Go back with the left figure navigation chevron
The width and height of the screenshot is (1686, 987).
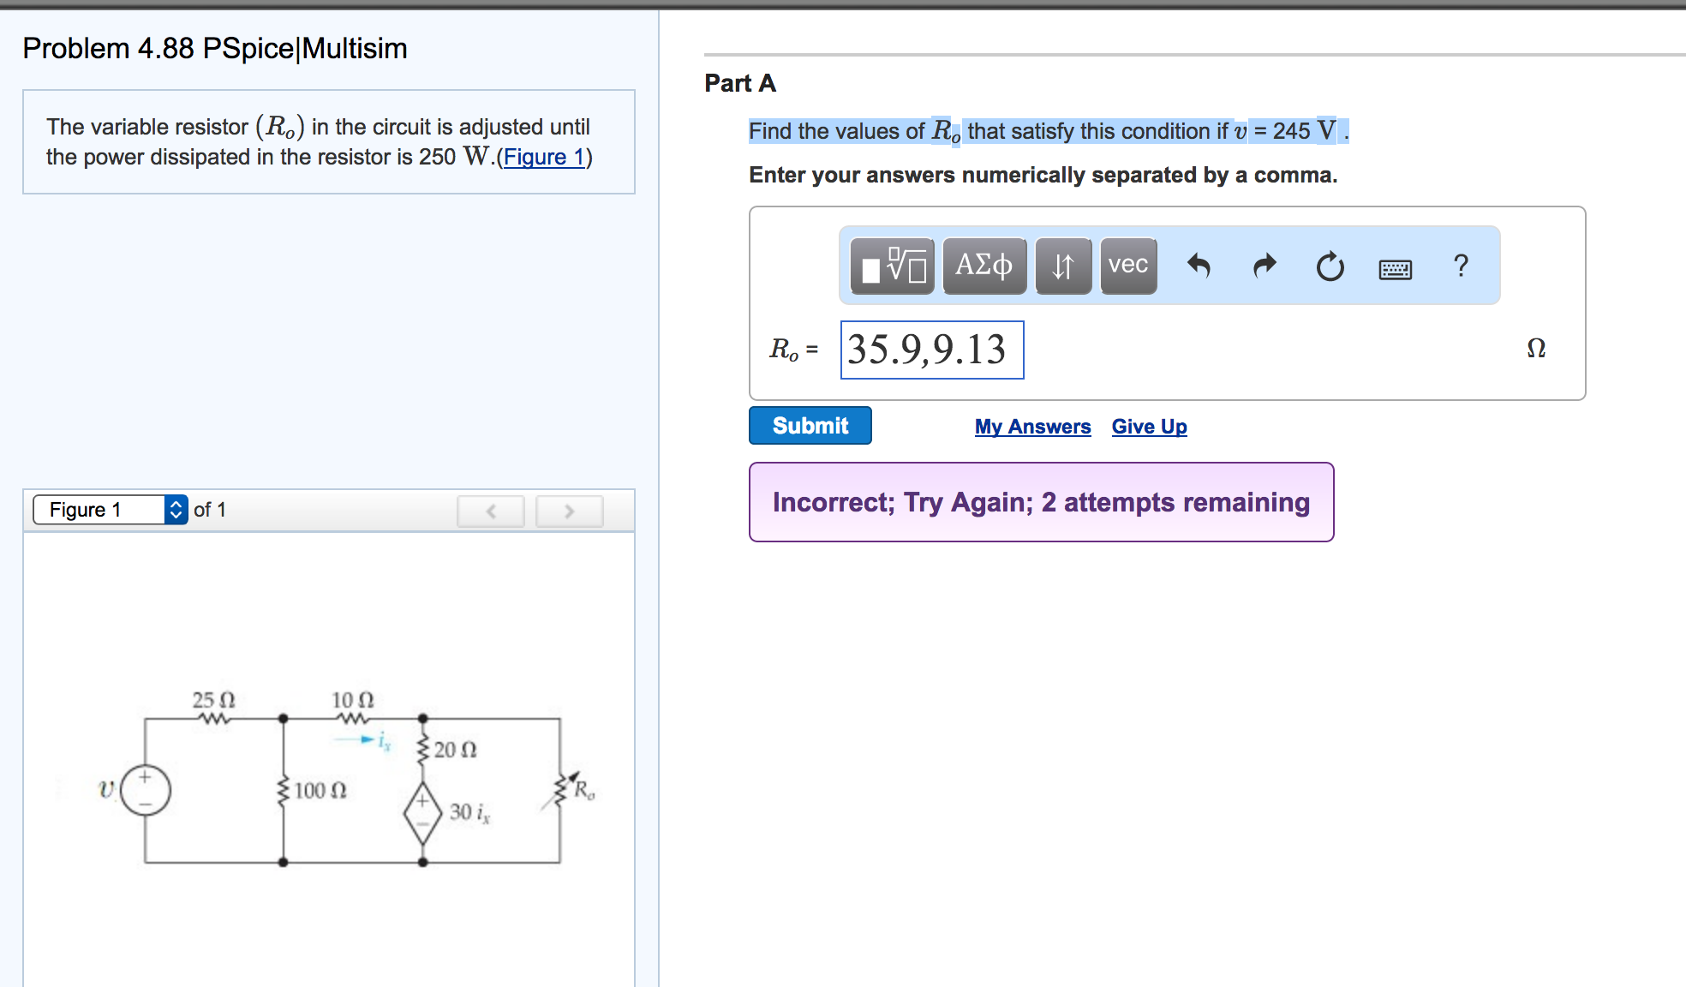[491, 511]
